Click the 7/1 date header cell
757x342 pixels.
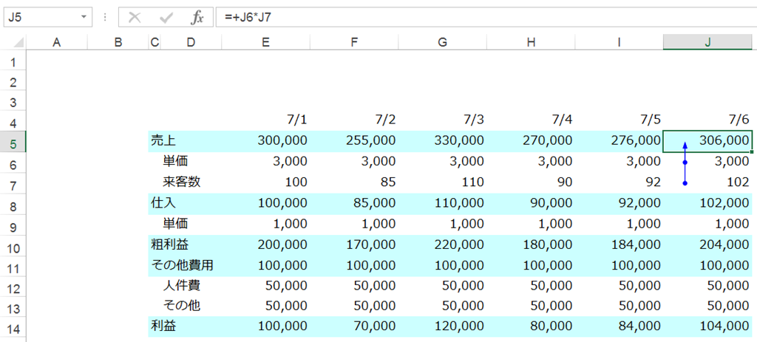click(265, 120)
